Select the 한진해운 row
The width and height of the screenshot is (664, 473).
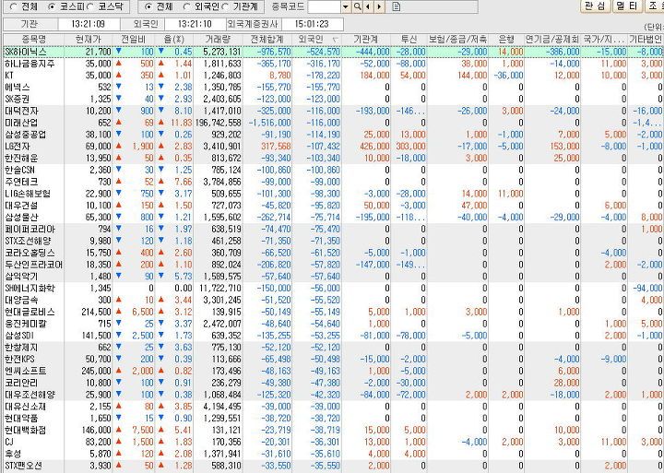point(333,158)
